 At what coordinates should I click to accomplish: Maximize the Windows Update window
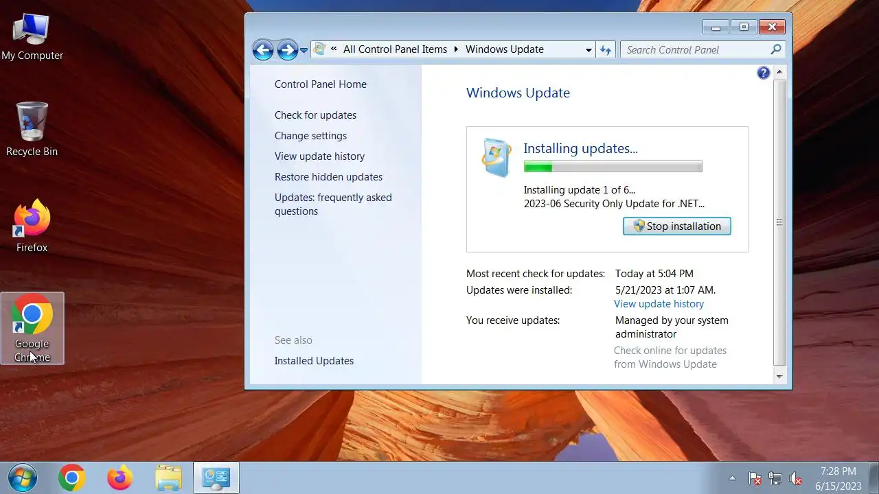point(744,27)
